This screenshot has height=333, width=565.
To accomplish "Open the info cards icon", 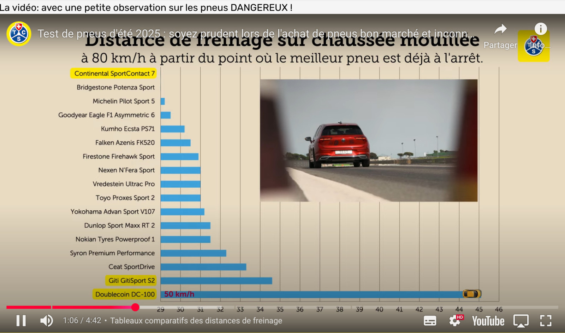I will pyautogui.click(x=541, y=29).
